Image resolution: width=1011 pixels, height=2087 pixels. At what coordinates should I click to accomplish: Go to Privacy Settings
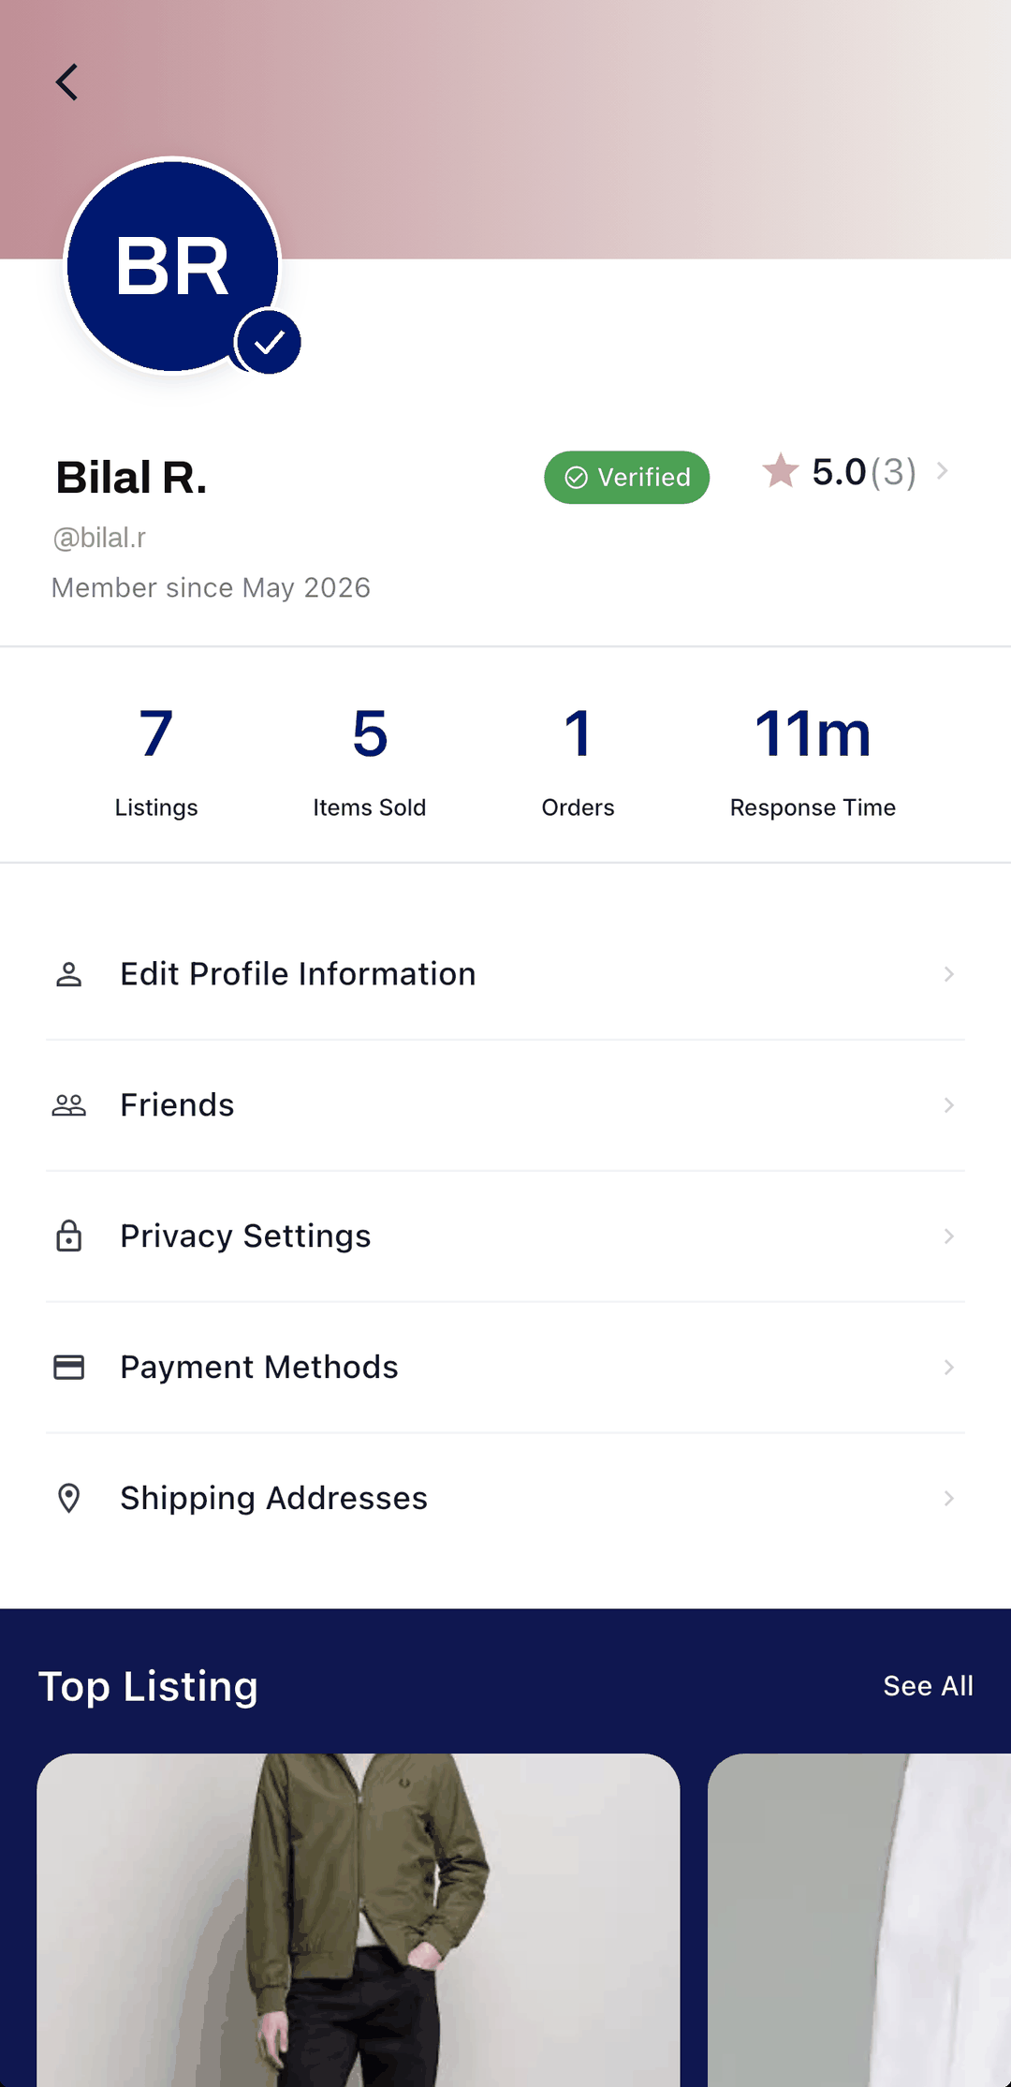pyautogui.click(x=505, y=1236)
